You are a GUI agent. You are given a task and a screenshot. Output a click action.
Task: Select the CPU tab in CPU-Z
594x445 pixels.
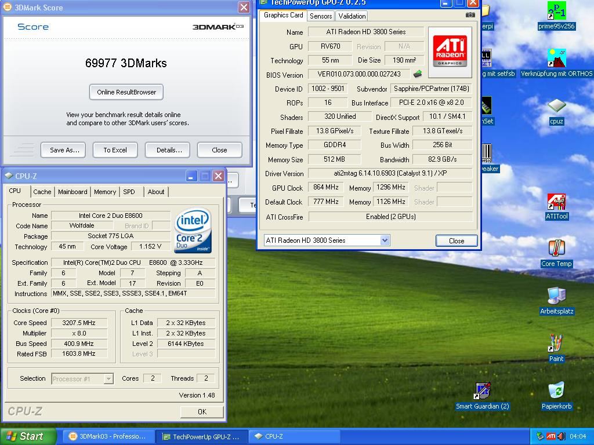click(15, 191)
